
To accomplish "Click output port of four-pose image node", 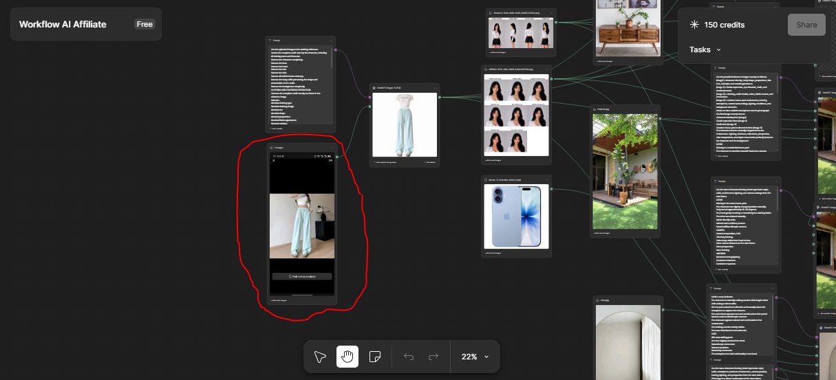I will pos(555,22).
